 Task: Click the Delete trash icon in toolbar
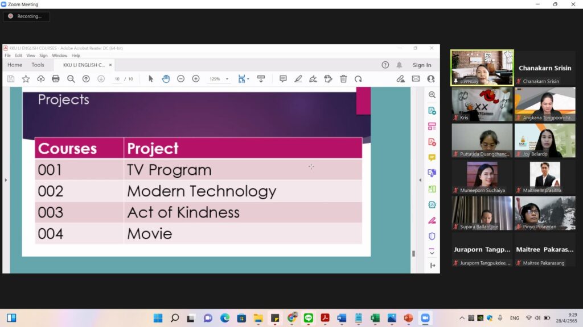(x=343, y=79)
